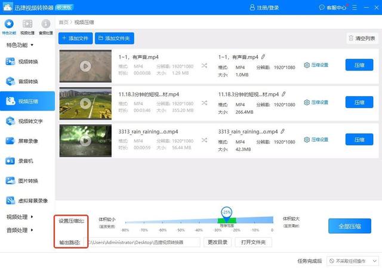The width and height of the screenshot is (382, 269).
Task: Click the 视频压缩 breadcrumb text
Action: [x=84, y=22]
